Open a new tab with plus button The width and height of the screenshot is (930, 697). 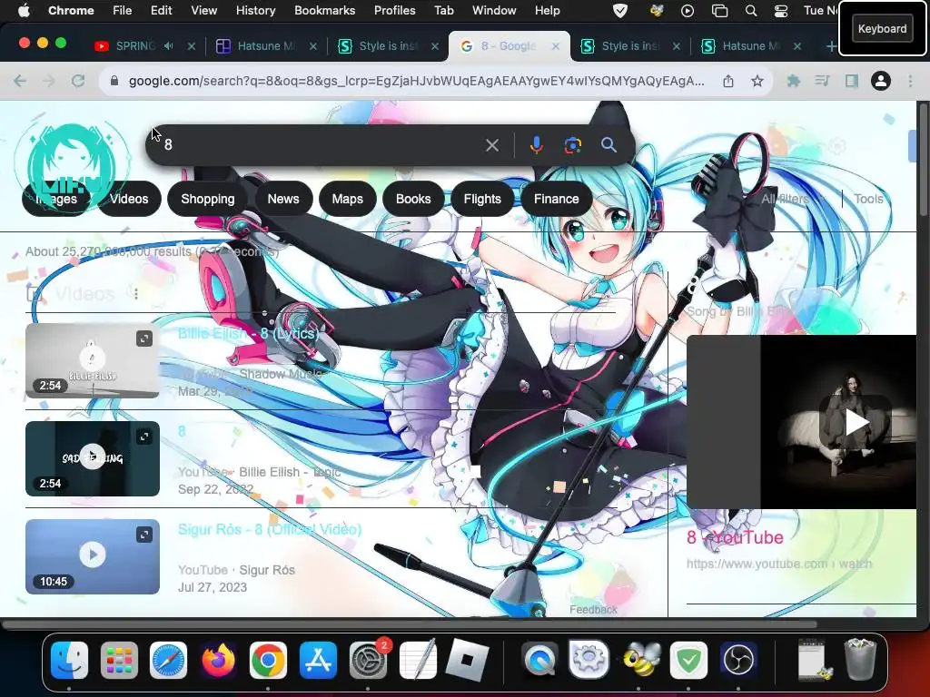(x=831, y=46)
